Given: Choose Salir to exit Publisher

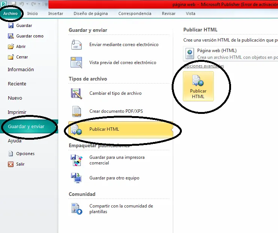Looking at the screenshot, I should [x=20, y=164].
